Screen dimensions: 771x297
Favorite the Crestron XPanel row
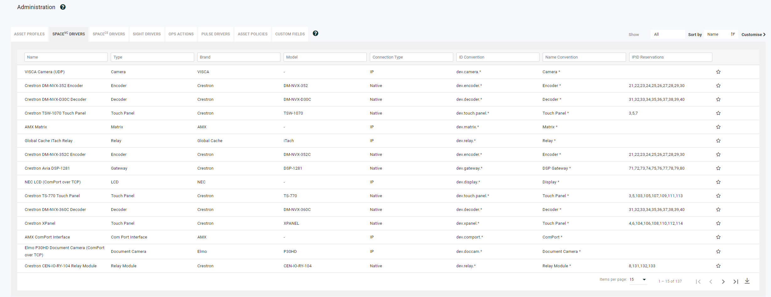pos(718,223)
